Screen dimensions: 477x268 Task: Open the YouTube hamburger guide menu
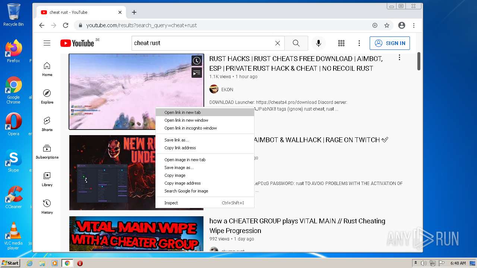(x=47, y=43)
